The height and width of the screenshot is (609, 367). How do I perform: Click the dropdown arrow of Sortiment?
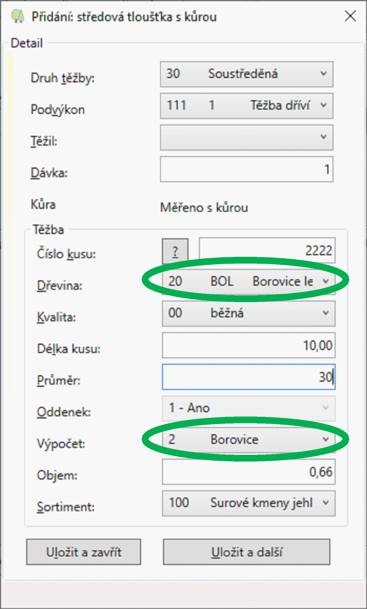[326, 503]
